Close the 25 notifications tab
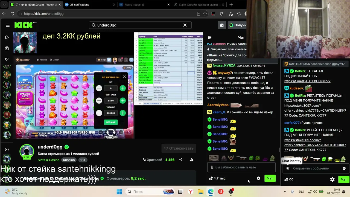Screen dimensions: 350x197 coord(114,5)
